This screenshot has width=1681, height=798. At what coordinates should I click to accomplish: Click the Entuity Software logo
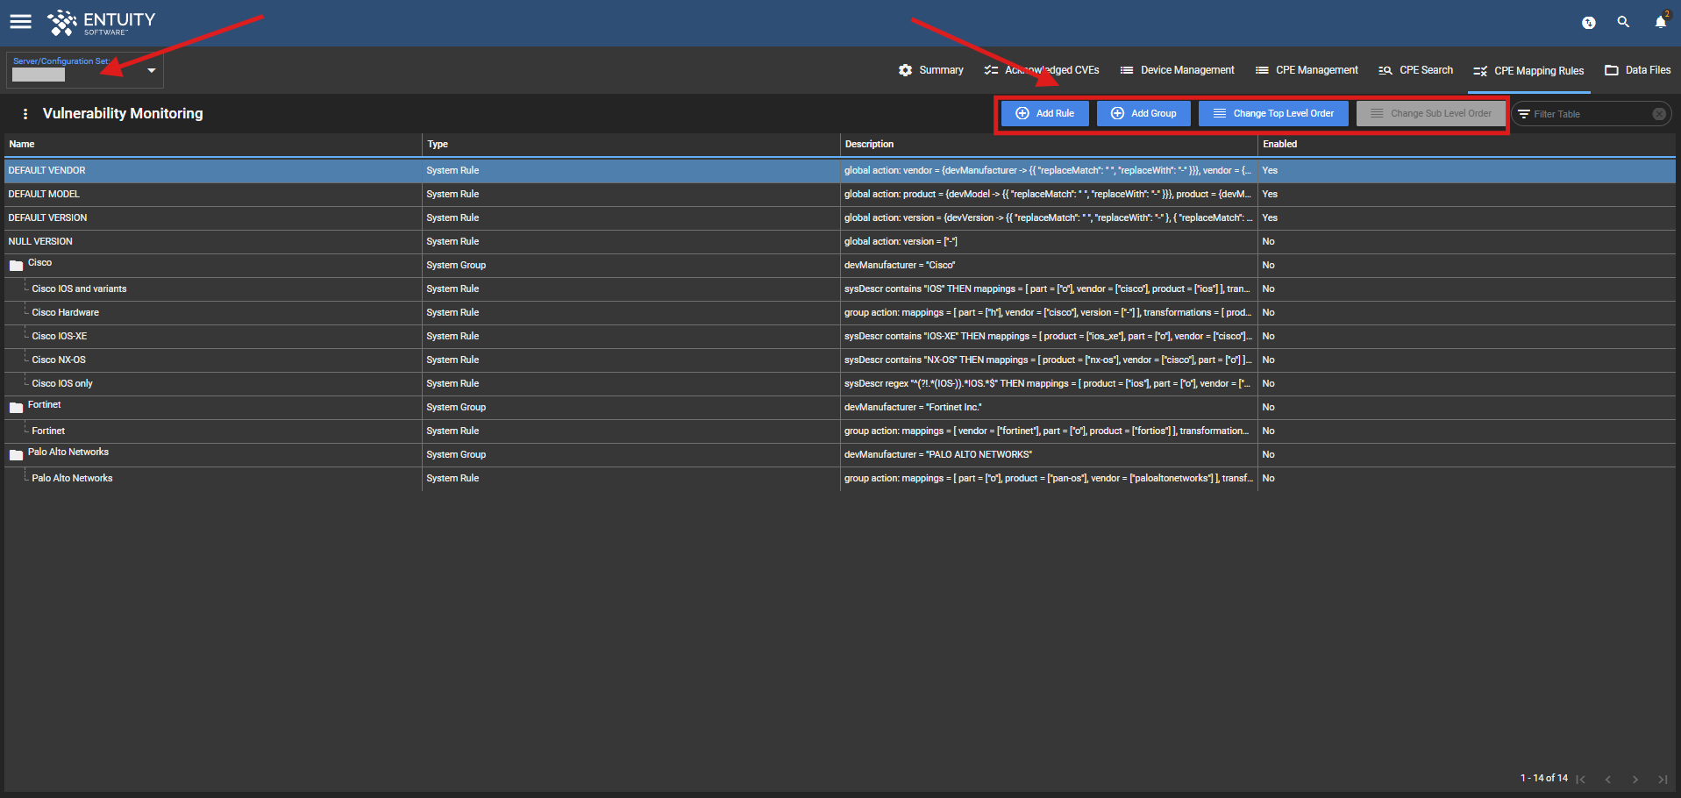click(x=101, y=23)
